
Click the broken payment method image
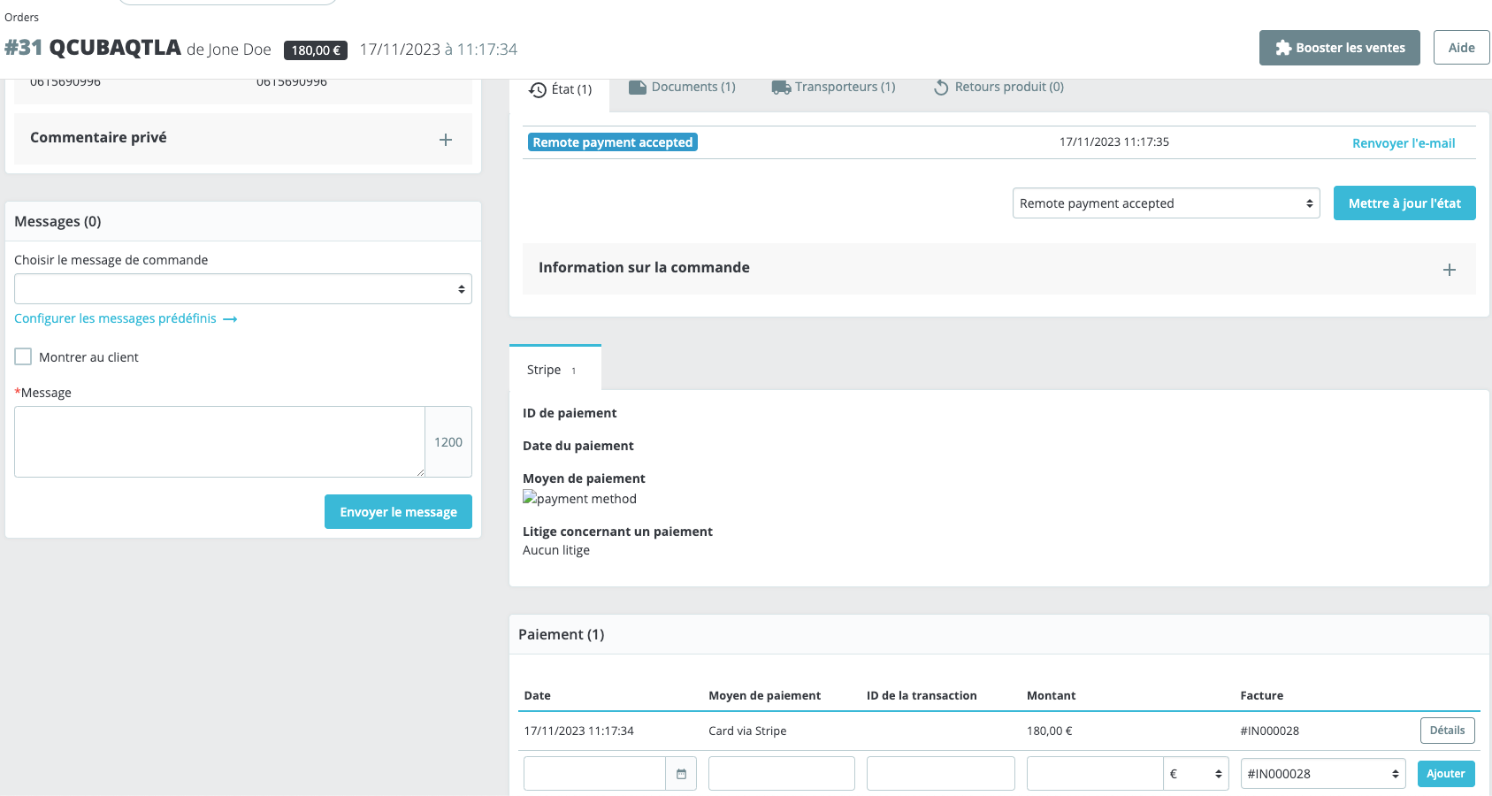579,499
